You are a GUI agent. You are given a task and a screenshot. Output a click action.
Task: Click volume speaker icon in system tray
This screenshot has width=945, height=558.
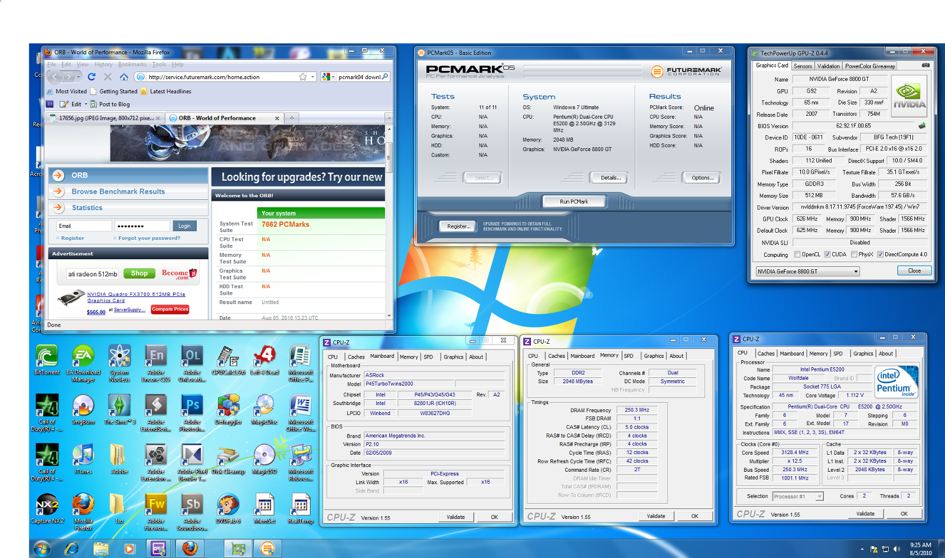point(897,549)
